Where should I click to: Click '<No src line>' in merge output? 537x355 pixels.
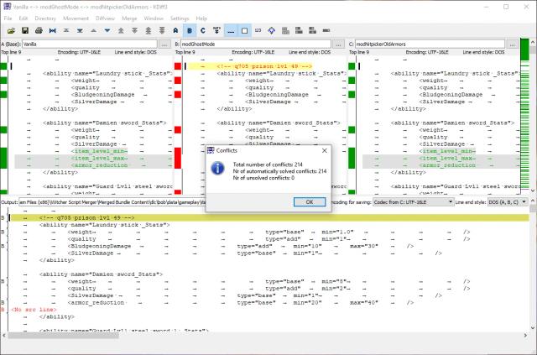(x=34, y=310)
